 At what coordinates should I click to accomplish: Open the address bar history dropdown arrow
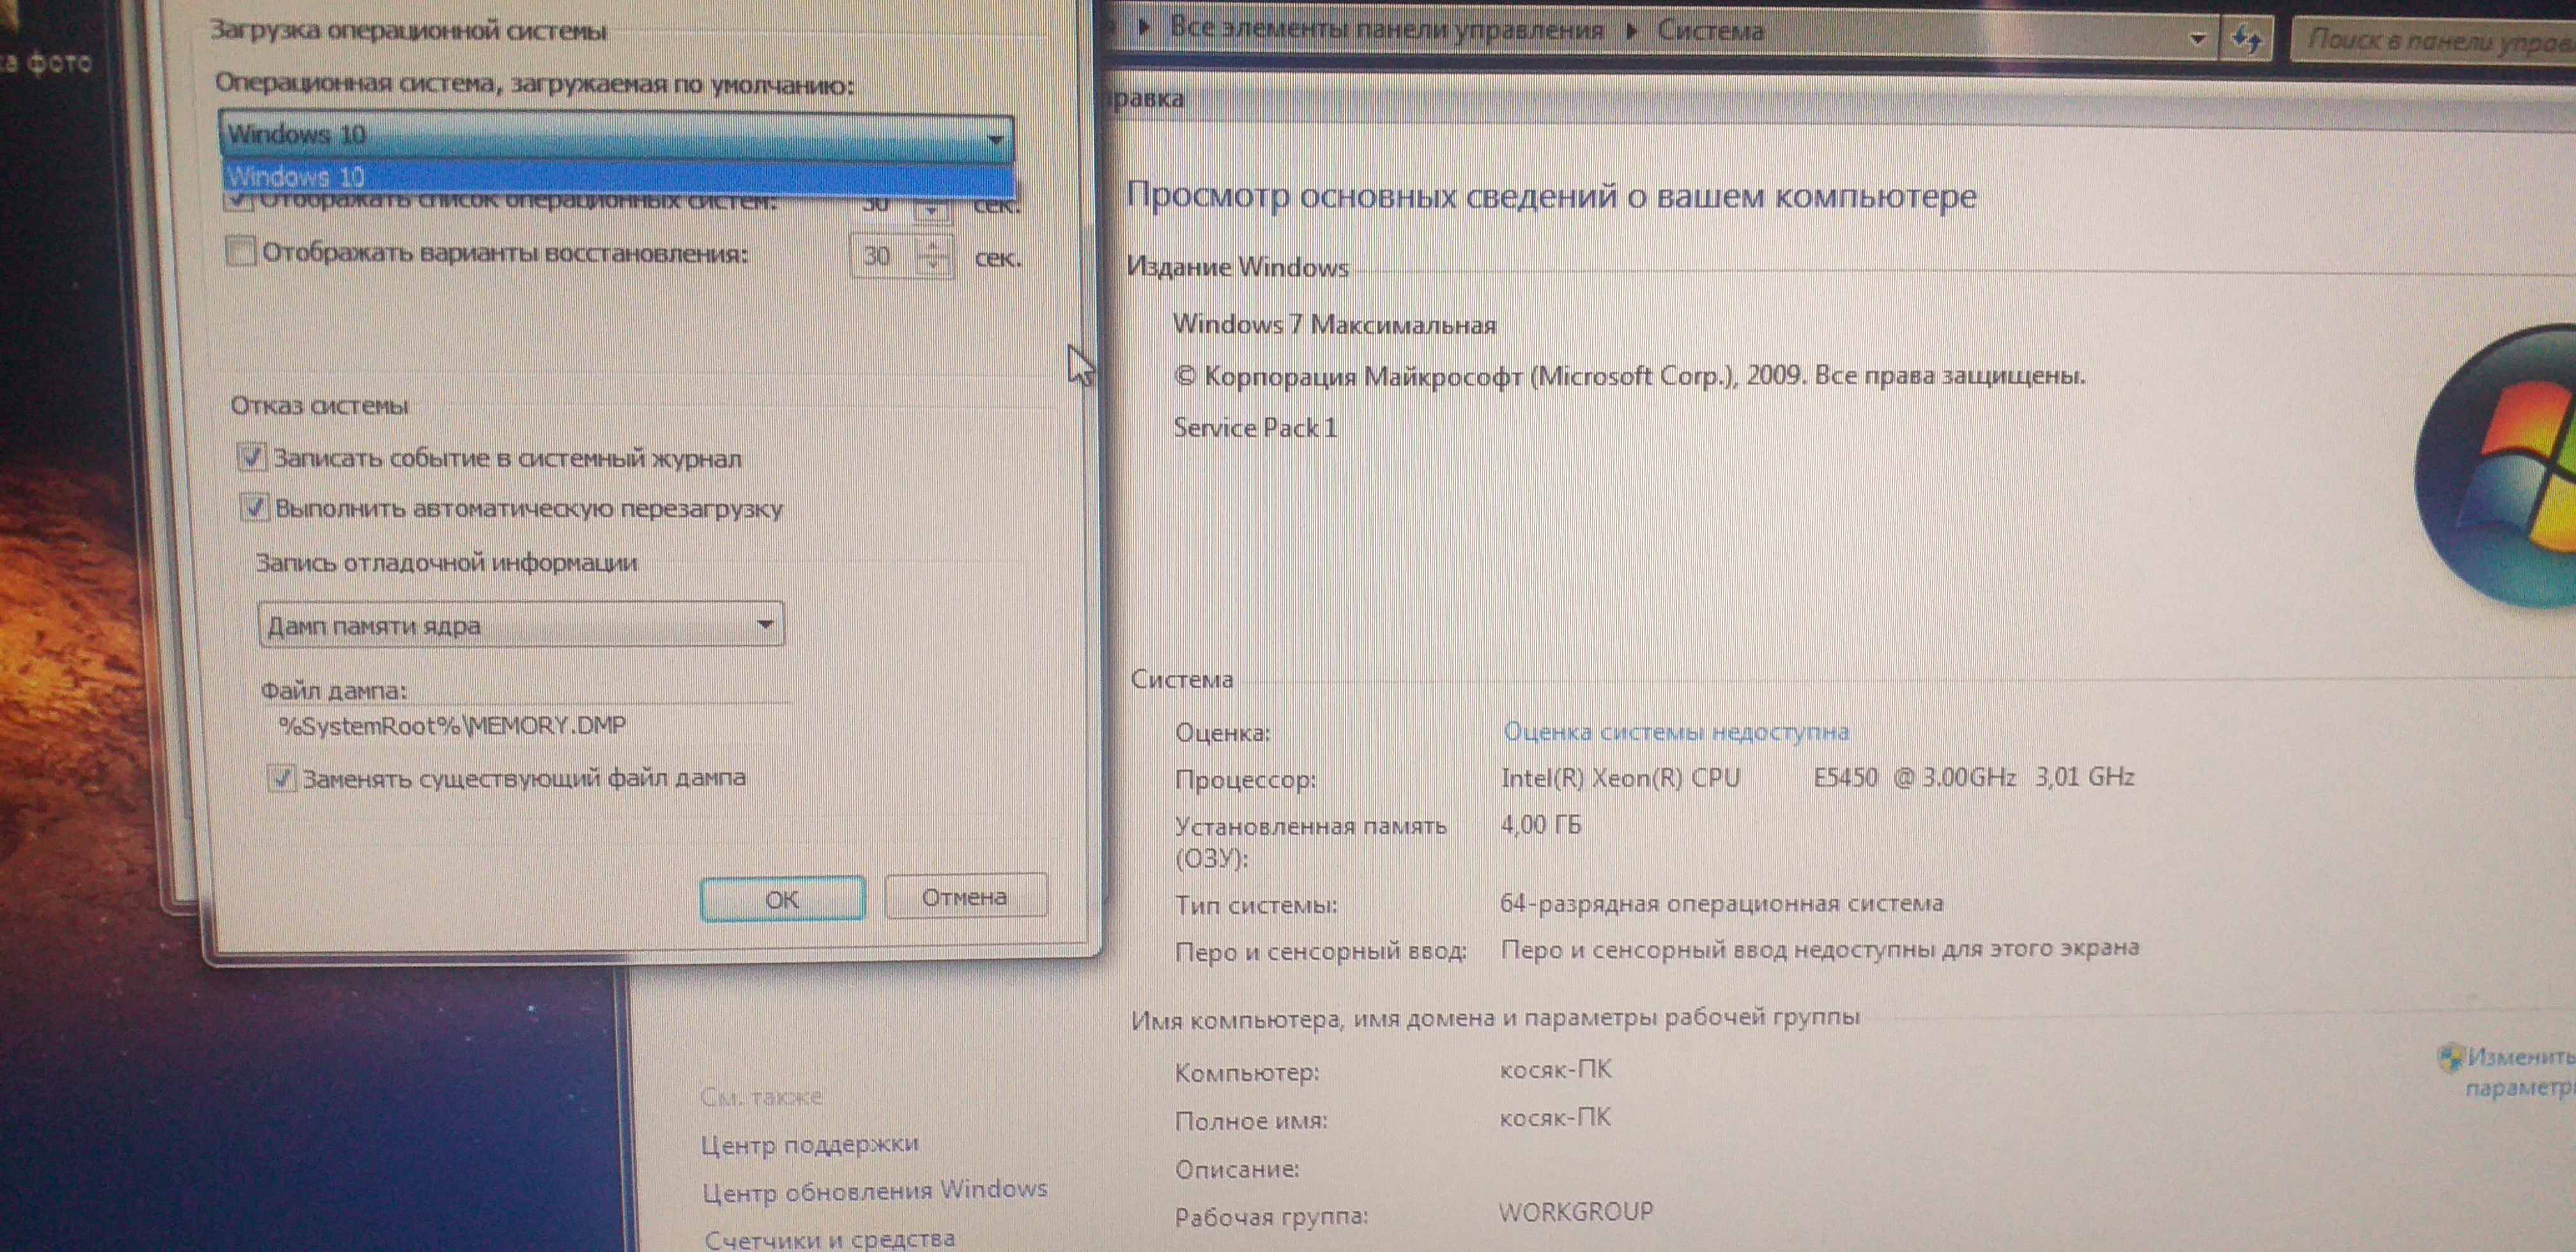point(2197,39)
